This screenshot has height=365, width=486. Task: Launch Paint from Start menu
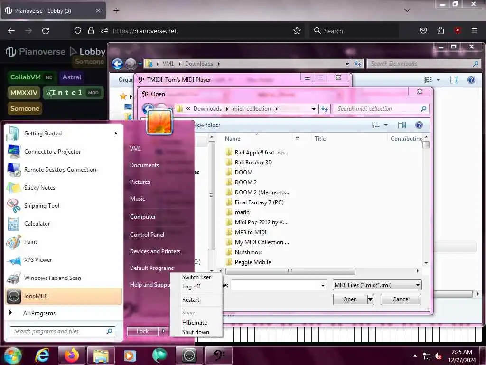click(64, 242)
